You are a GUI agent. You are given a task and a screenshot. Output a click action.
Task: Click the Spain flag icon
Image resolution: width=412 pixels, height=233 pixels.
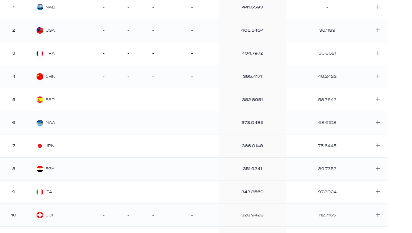[x=40, y=99]
